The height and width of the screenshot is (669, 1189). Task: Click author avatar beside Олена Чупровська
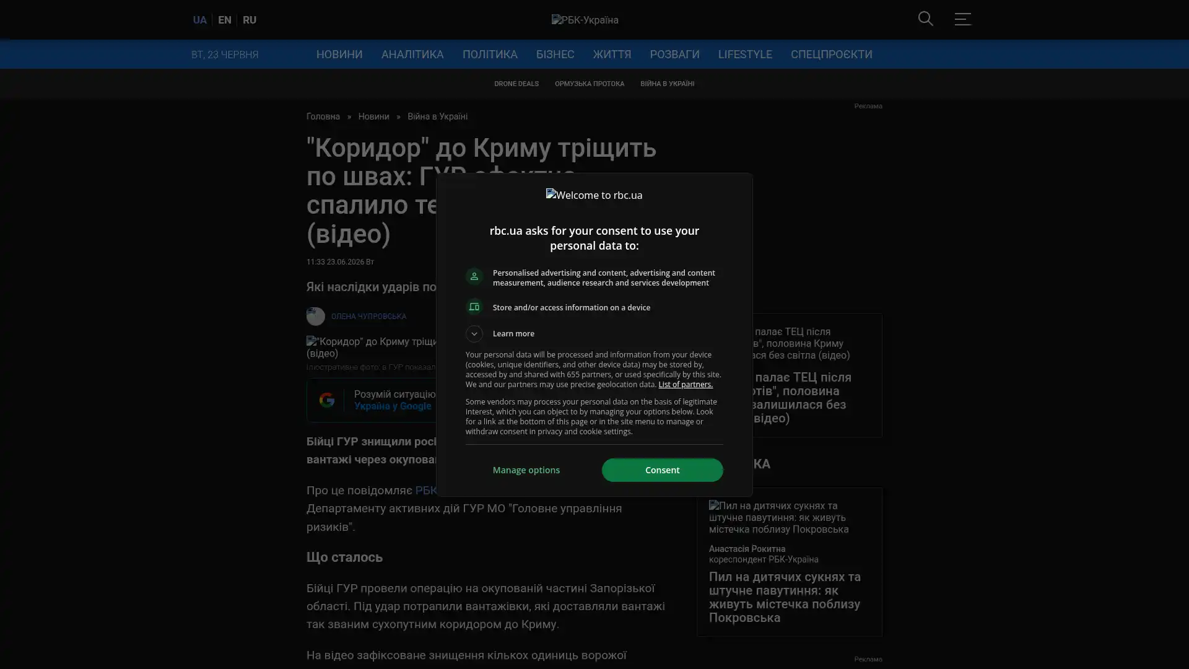pos(315,317)
